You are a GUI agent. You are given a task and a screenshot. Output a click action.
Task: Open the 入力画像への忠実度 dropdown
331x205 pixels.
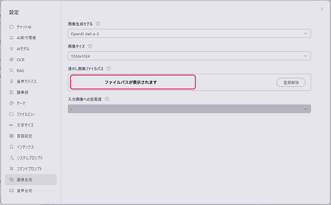coord(189,109)
